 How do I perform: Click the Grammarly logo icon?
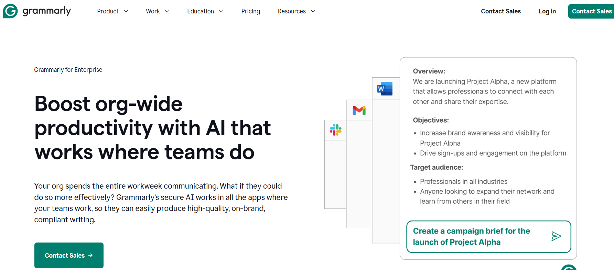click(x=10, y=11)
